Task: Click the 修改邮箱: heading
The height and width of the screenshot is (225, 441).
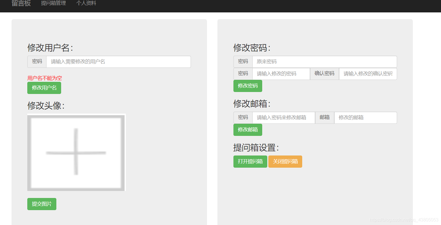Action: (252, 104)
